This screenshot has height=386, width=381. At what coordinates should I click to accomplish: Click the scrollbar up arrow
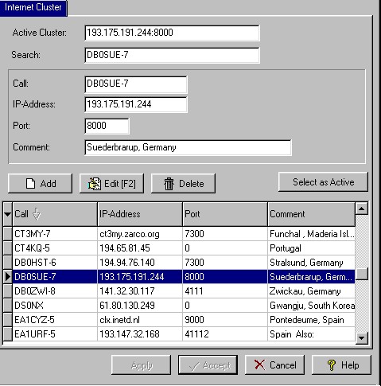362,209
